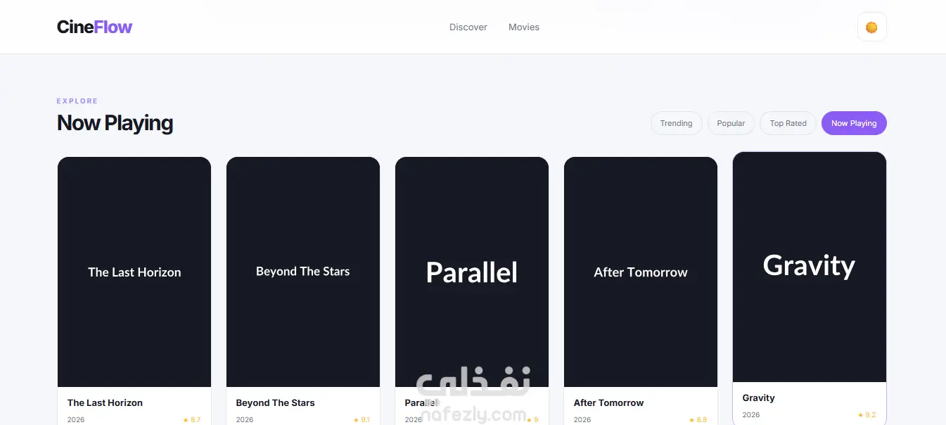Open the After Tomorrow poster
946x425 pixels.
(x=641, y=272)
